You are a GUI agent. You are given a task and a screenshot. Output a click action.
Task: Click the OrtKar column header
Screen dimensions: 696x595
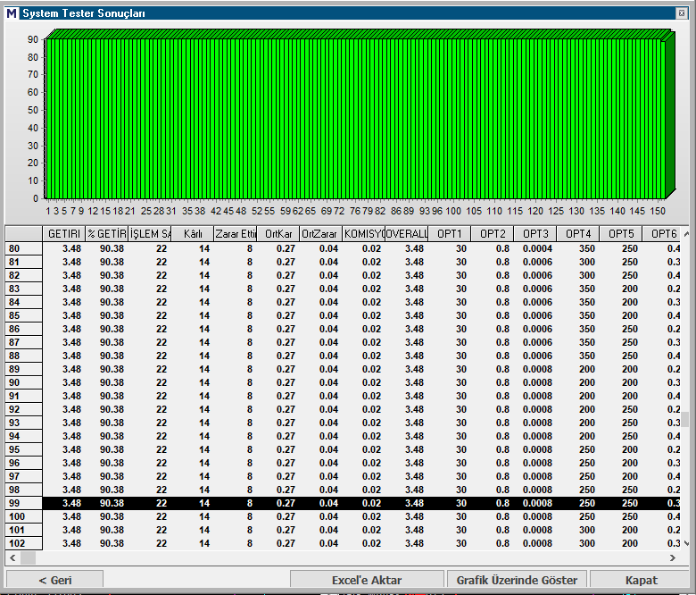[278, 234]
